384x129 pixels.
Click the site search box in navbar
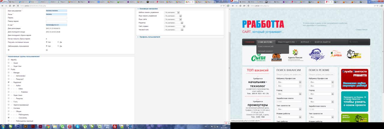click(x=358, y=42)
